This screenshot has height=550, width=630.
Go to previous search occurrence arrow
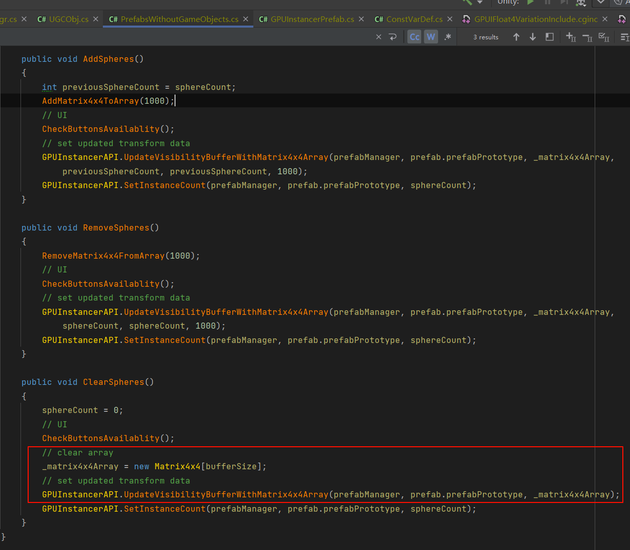click(x=516, y=37)
